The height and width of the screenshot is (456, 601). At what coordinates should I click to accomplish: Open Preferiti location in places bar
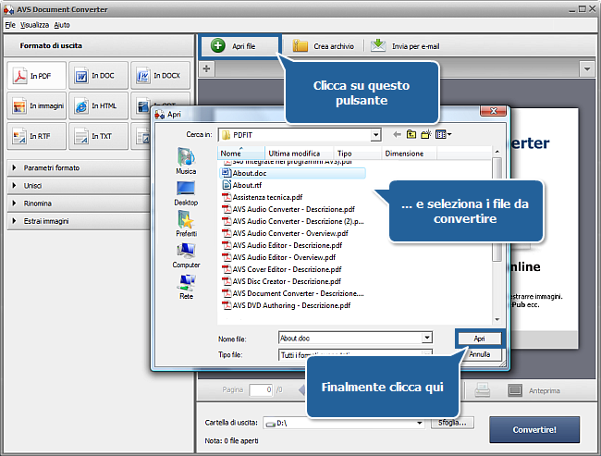coord(186,224)
